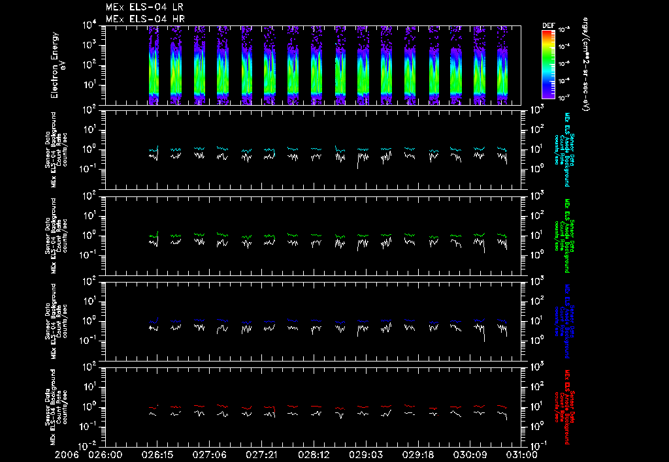Click the last electron spectrogram stripe before 031:00
The height and width of the screenshot is (462, 669).
point(502,65)
